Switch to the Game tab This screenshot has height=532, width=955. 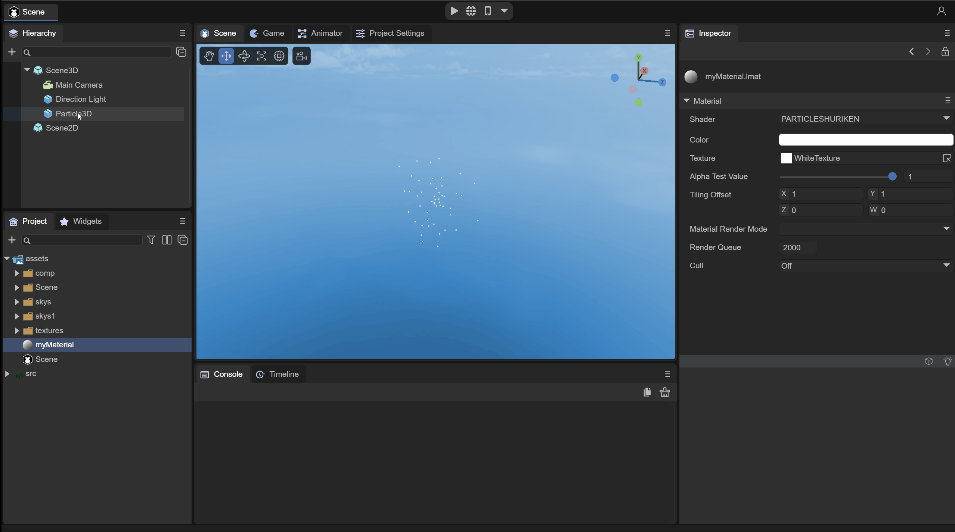[x=267, y=33]
